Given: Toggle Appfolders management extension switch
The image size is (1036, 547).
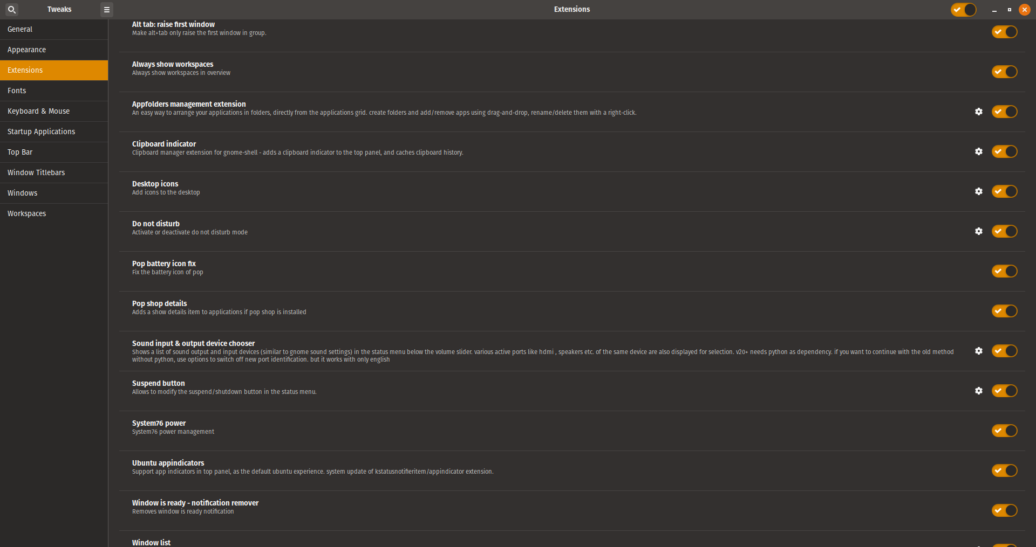Looking at the screenshot, I should click(x=1005, y=112).
